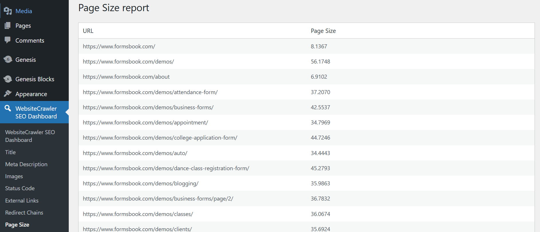Viewport: 540px width, 232px height.
Task: Open the Title report submenu
Action: (x=10, y=152)
